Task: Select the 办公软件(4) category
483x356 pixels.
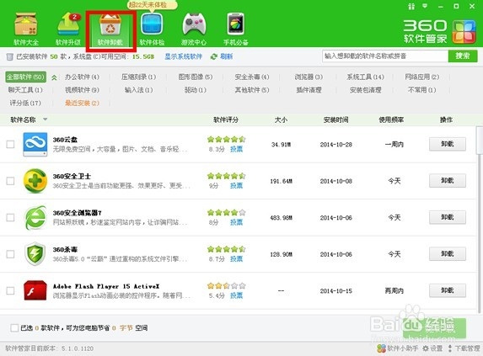Action: 82,77
